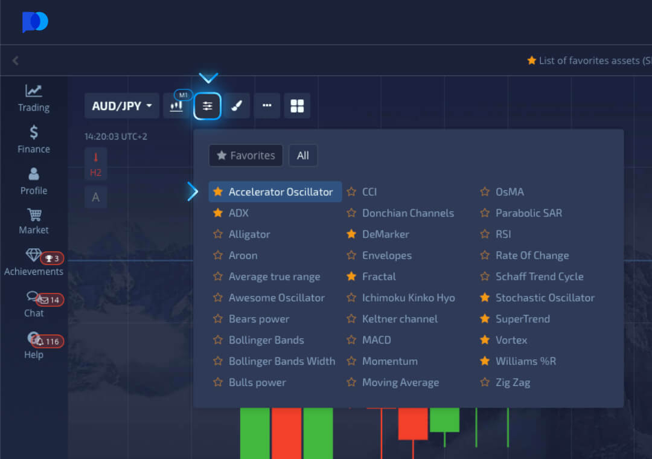Click the M1 chart type icon

pyautogui.click(x=177, y=106)
